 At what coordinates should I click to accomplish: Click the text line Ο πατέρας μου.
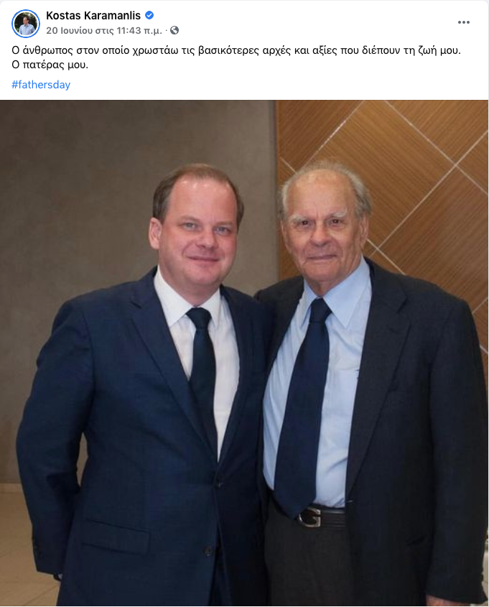coord(50,65)
